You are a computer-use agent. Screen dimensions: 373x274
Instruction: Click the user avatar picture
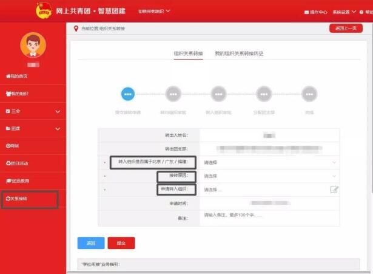click(x=33, y=45)
